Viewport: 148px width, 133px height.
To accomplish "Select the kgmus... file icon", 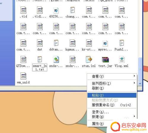I will click(73, 43).
